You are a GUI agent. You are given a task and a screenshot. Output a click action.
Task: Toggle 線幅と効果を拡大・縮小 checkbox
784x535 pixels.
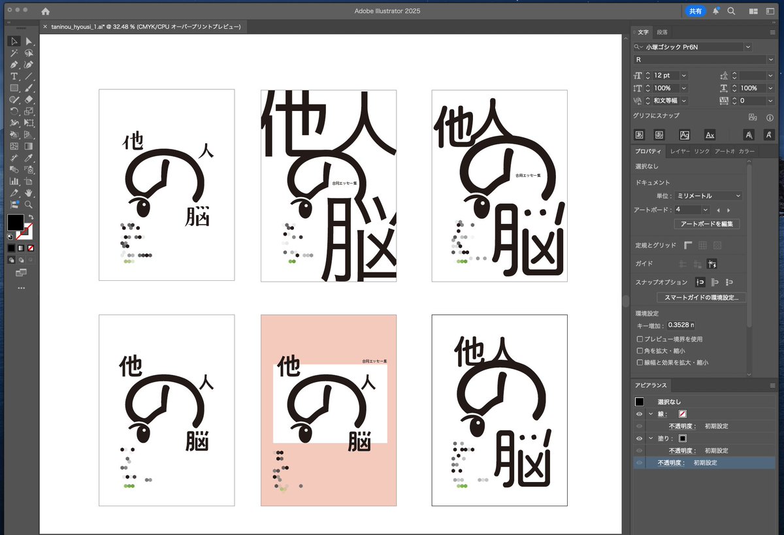(x=640, y=362)
